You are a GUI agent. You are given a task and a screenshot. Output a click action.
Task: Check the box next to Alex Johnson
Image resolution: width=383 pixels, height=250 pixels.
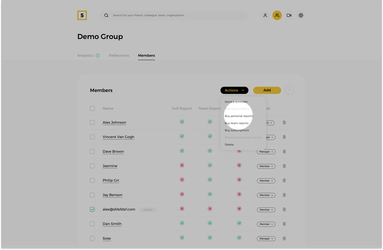click(92, 123)
